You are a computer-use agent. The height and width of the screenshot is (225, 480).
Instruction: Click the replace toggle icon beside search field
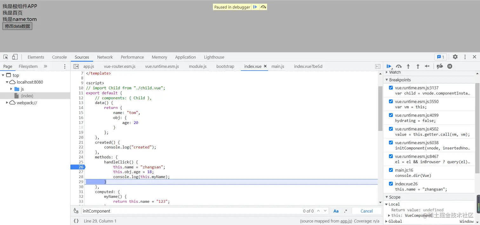(76, 211)
